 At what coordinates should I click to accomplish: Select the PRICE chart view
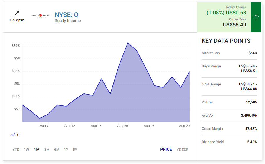pyautogui.click(x=166, y=150)
